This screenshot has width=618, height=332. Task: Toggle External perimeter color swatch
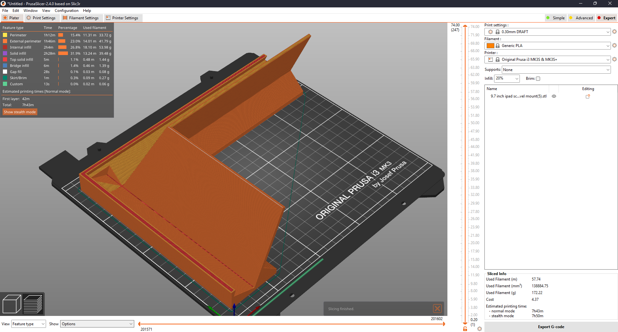[x=5, y=41]
